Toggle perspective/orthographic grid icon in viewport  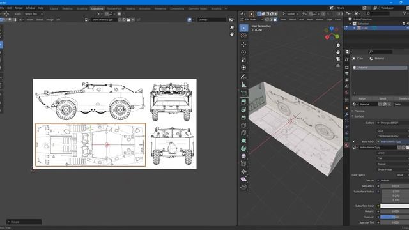tap(338, 65)
